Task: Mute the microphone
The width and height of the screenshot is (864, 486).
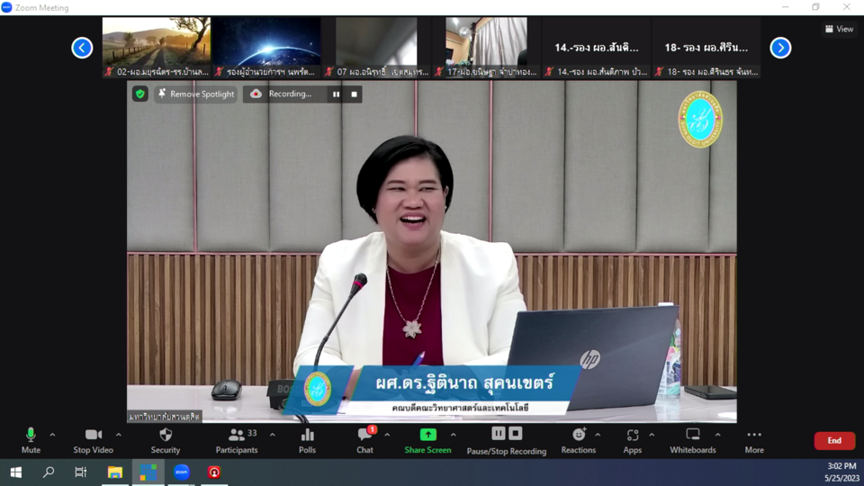Action: pyautogui.click(x=31, y=441)
